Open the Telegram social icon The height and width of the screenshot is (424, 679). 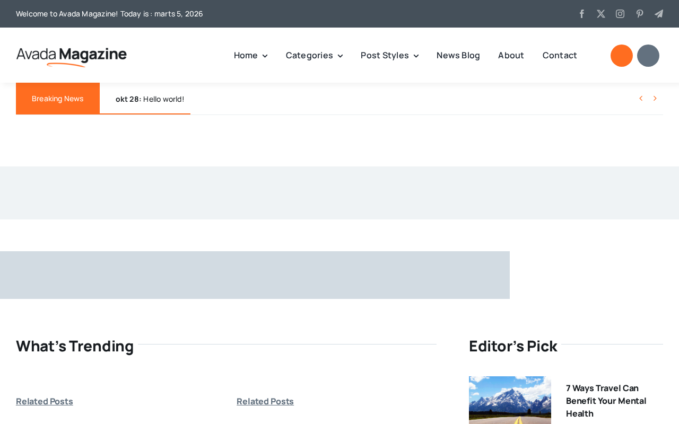(x=659, y=14)
